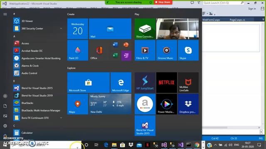Viewport: 266px width, 149px height.
Task: Expand the Start menu hamburger navigation
Action: pyautogui.click(x=5, y=14)
